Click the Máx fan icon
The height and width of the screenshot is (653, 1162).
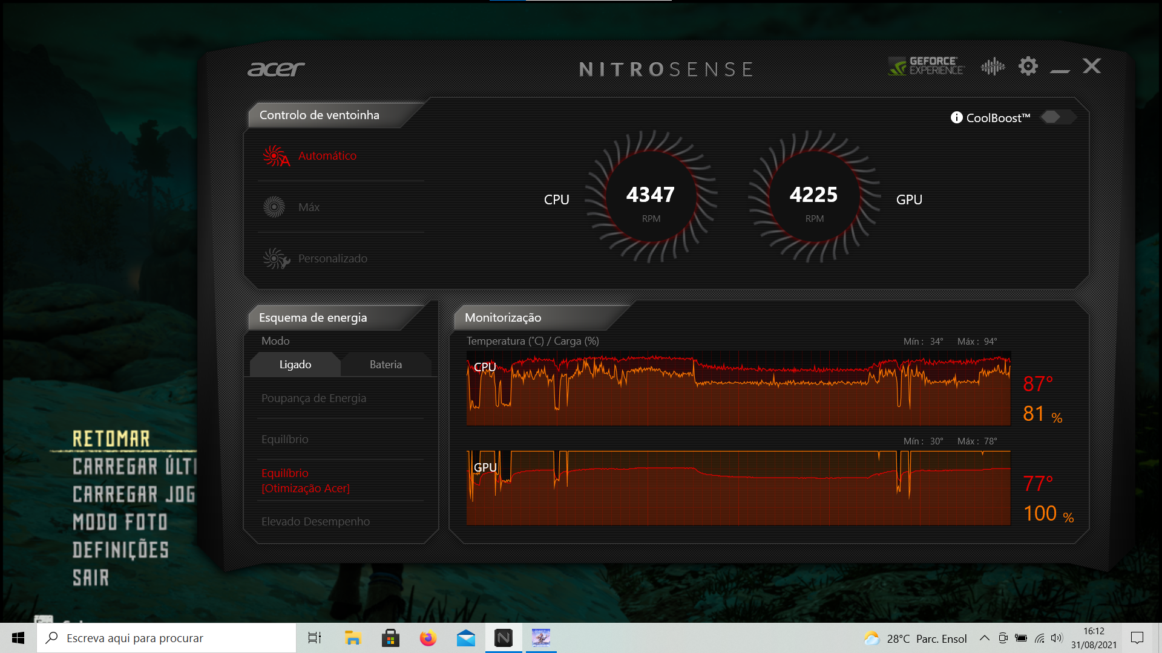pos(274,207)
